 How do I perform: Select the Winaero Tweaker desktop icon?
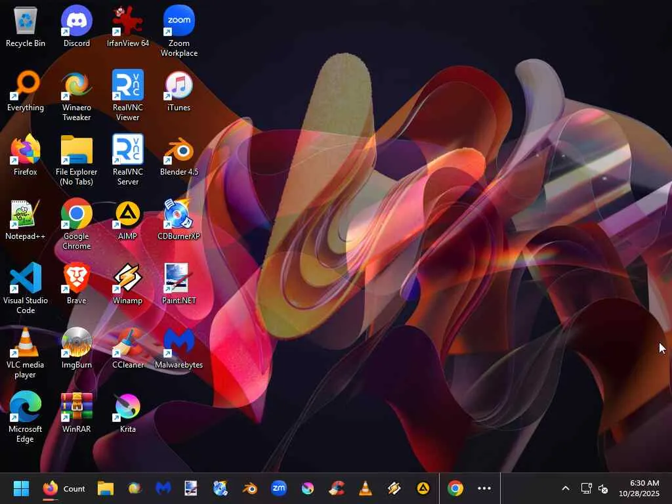[76, 96]
